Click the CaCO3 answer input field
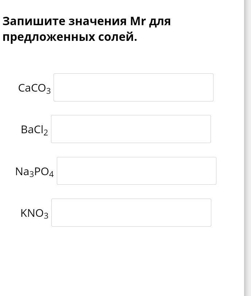 click(x=133, y=88)
